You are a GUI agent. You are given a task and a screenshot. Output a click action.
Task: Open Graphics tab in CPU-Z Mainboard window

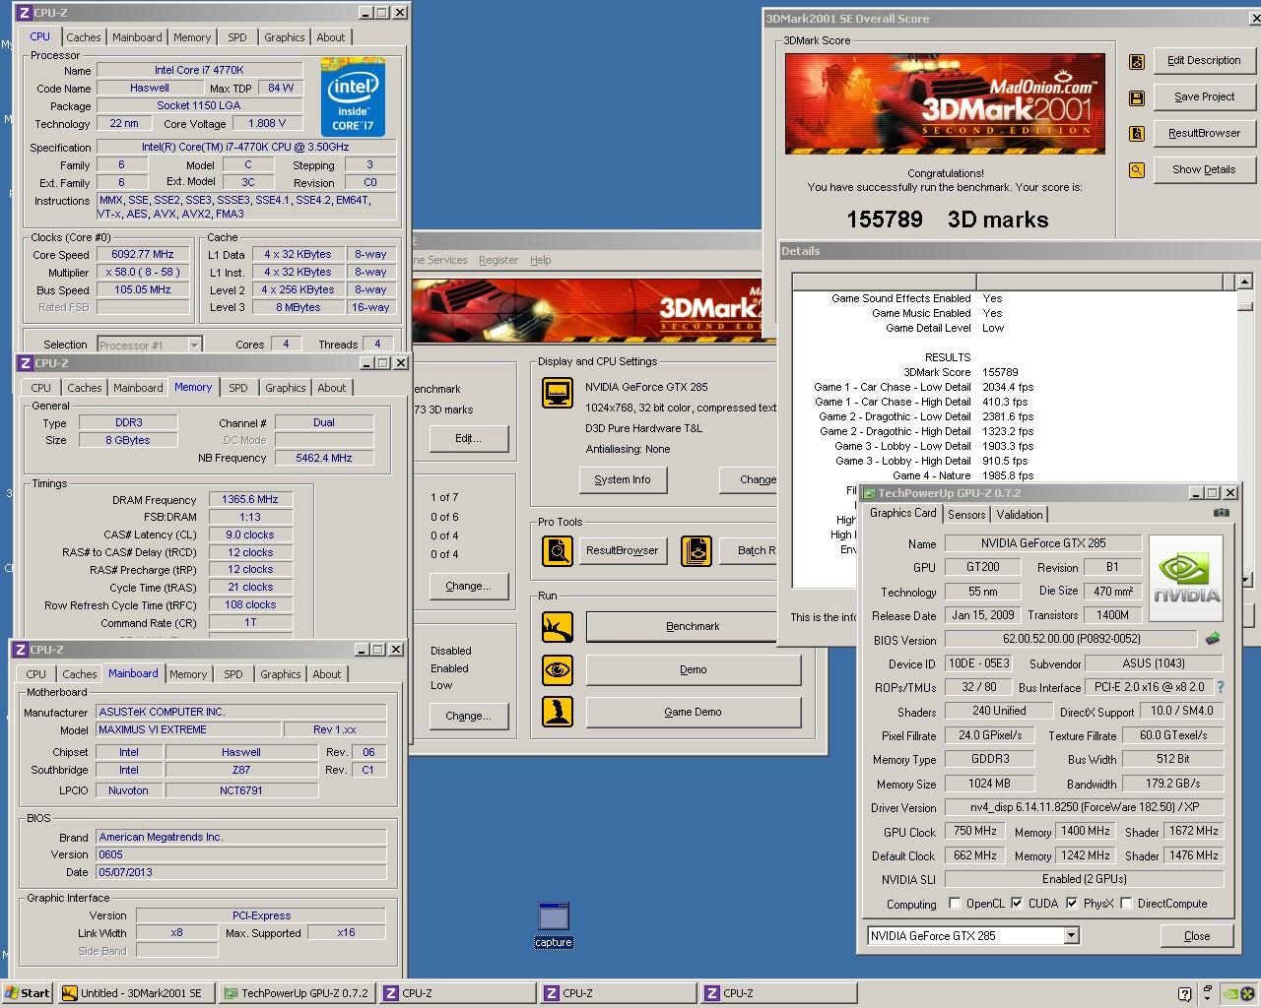[281, 674]
